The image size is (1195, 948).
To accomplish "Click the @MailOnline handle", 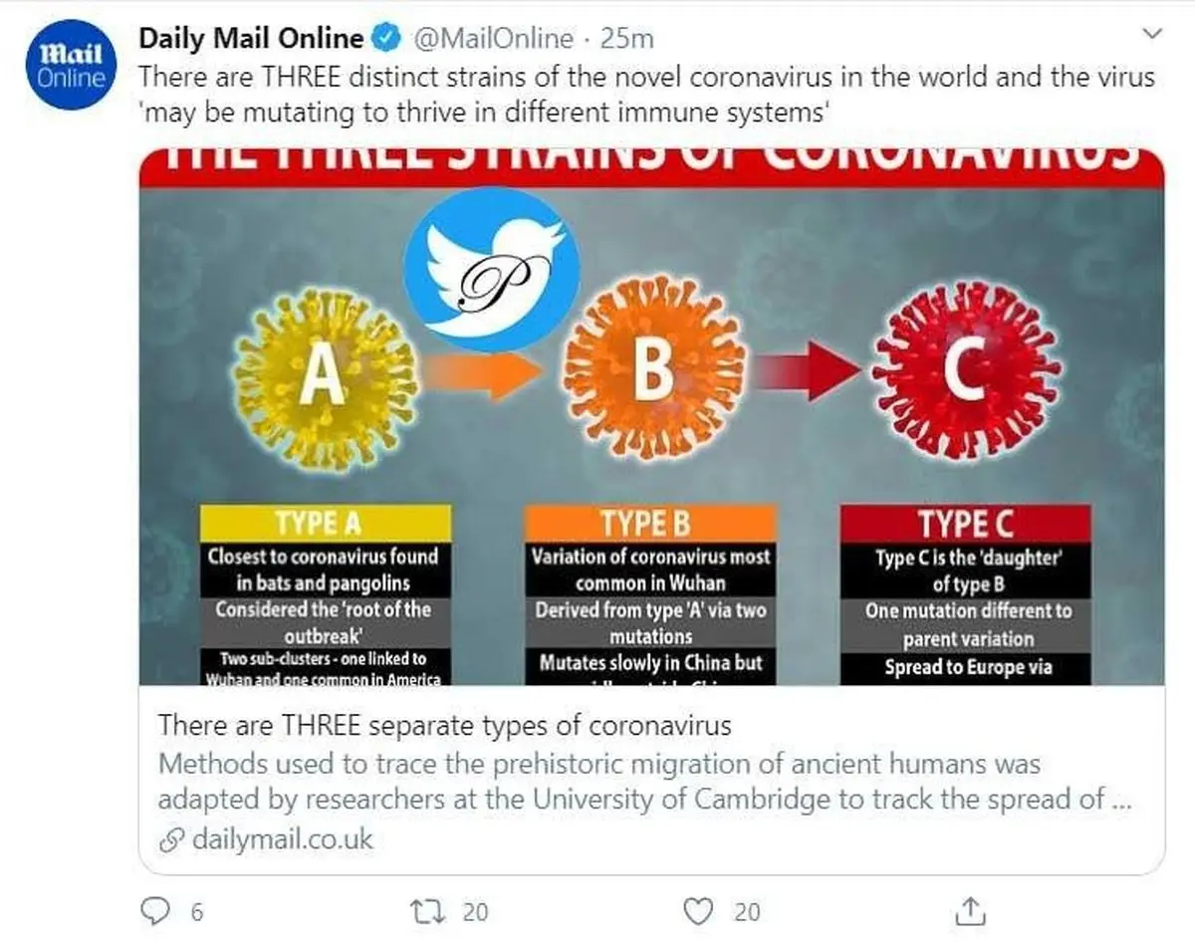I will point(493,39).
